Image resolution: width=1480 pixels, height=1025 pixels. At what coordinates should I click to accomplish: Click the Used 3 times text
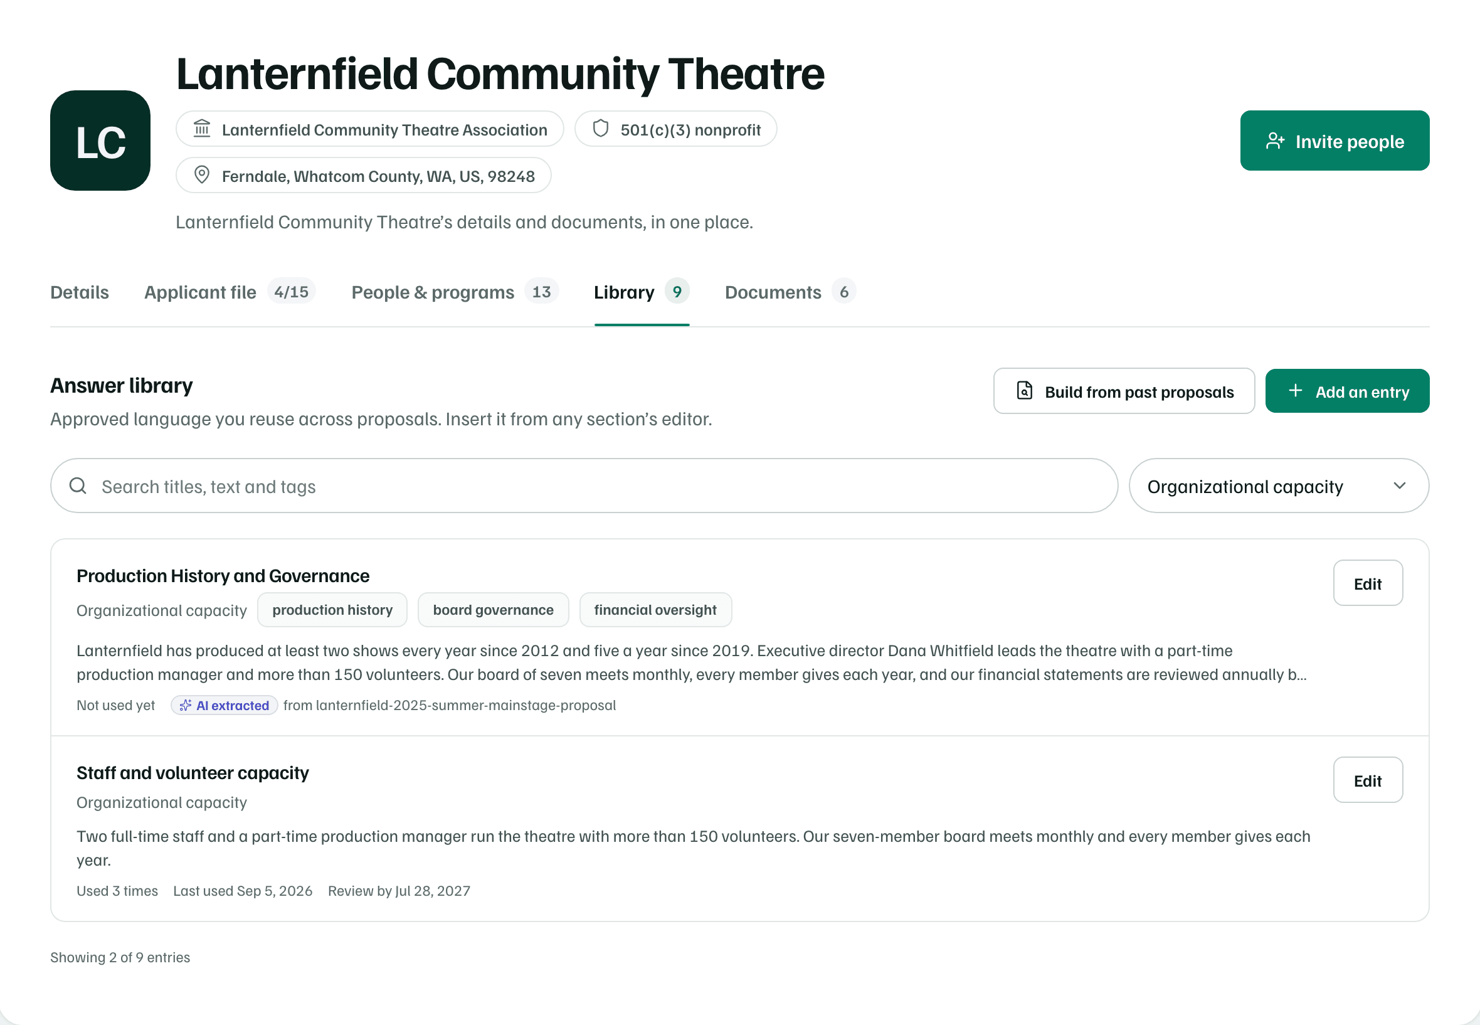[x=117, y=891]
